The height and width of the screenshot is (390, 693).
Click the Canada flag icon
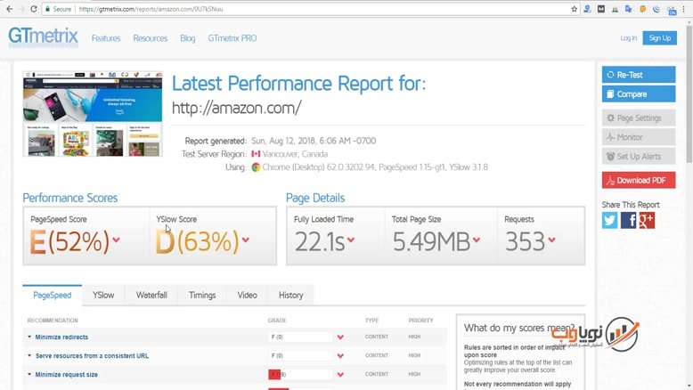(x=256, y=154)
